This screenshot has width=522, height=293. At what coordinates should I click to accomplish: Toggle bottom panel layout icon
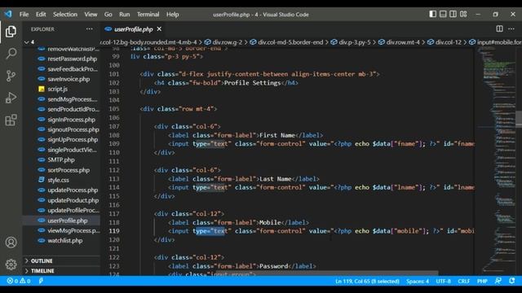[443, 15]
